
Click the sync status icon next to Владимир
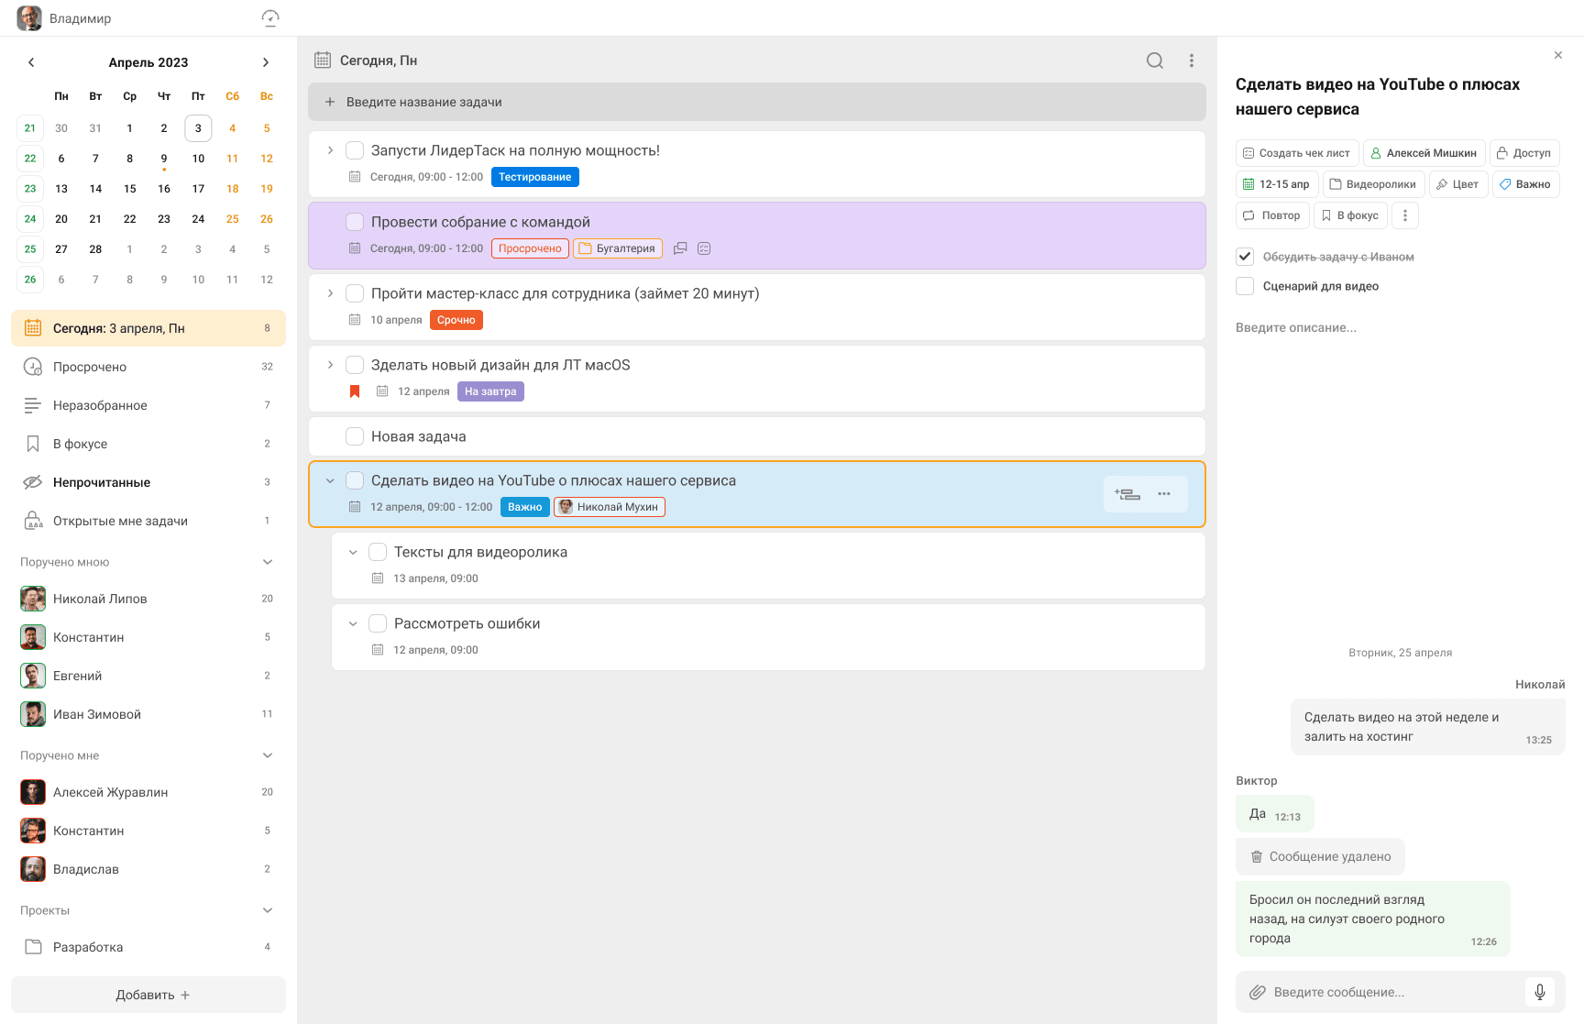point(270,18)
